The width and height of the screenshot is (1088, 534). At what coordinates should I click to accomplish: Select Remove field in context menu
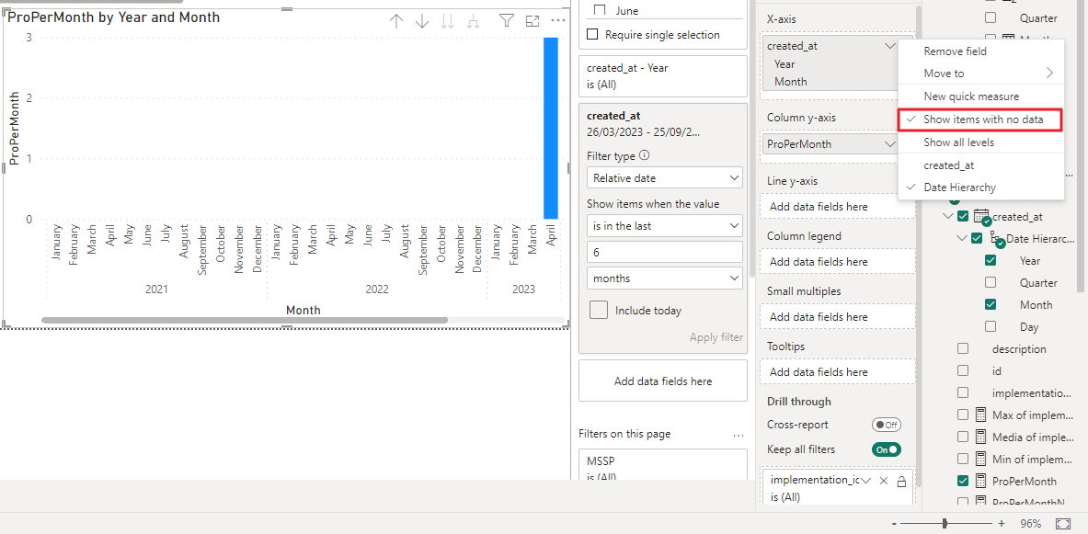[980, 51]
